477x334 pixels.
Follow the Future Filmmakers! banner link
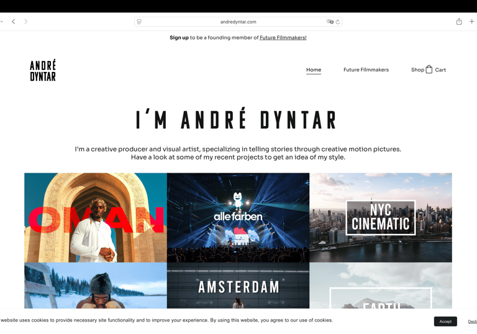click(283, 38)
